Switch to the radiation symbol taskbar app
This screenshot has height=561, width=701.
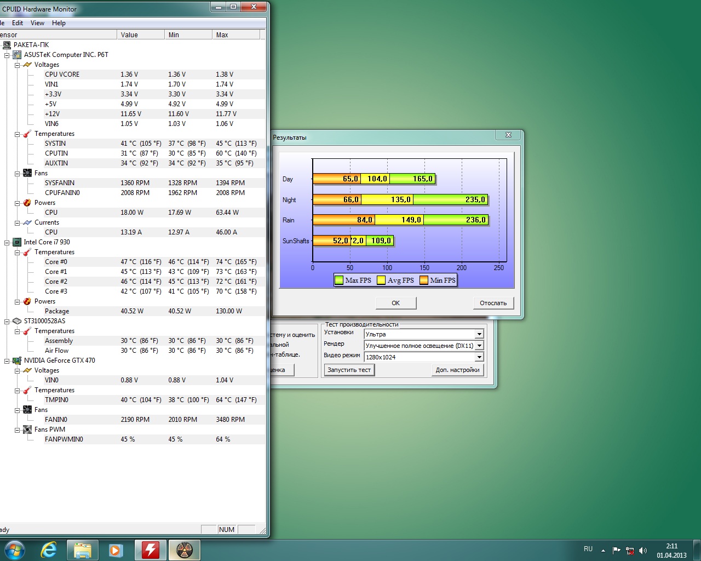click(185, 550)
